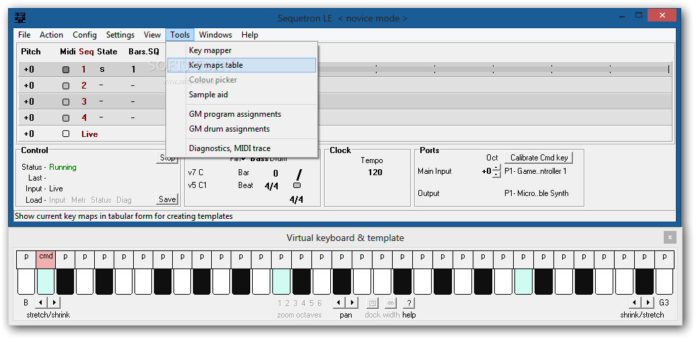Select greyed Colour picker menu entry

coord(242,80)
